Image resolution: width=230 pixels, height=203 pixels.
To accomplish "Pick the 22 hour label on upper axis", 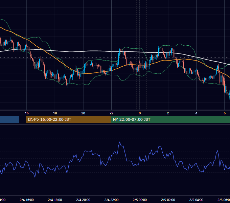I will coord(112,113).
